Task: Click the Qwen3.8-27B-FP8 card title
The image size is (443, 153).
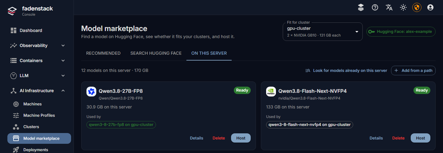Action: pyautogui.click(x=121, y=91)
